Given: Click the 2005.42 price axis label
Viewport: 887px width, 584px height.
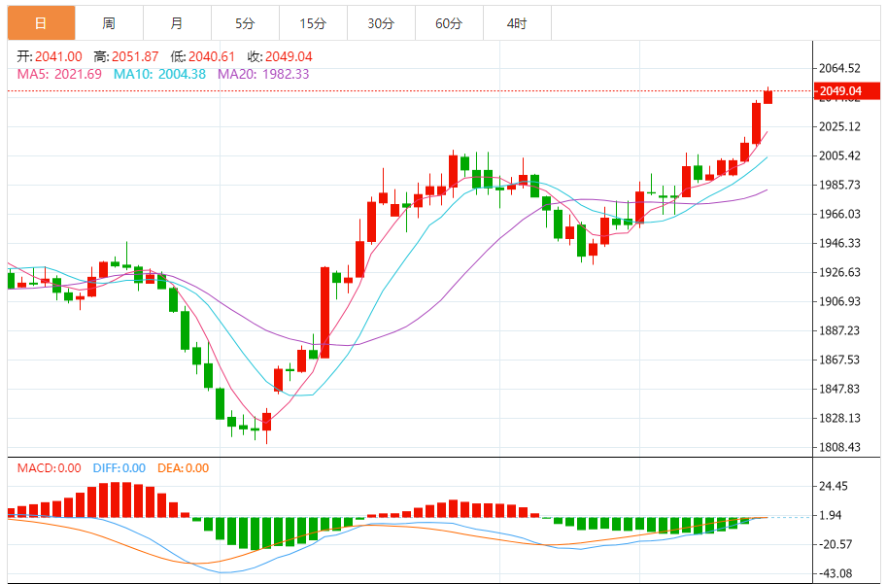Looking at the screenshot, I should point(839,155).
